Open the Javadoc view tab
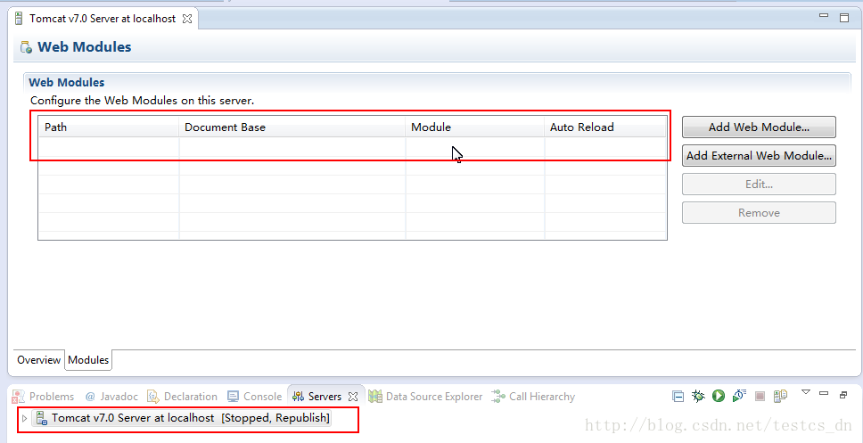 tap(113, 397)
